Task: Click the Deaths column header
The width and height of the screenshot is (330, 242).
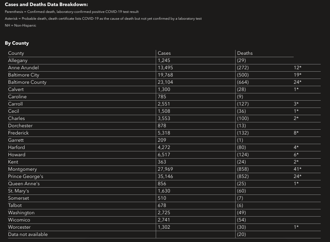Action: pos(245,53)
